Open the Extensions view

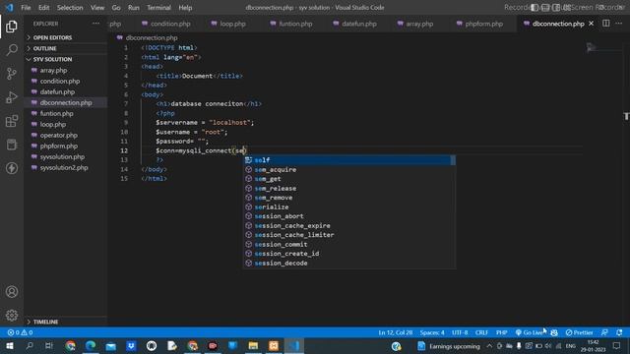pos(12,121)
